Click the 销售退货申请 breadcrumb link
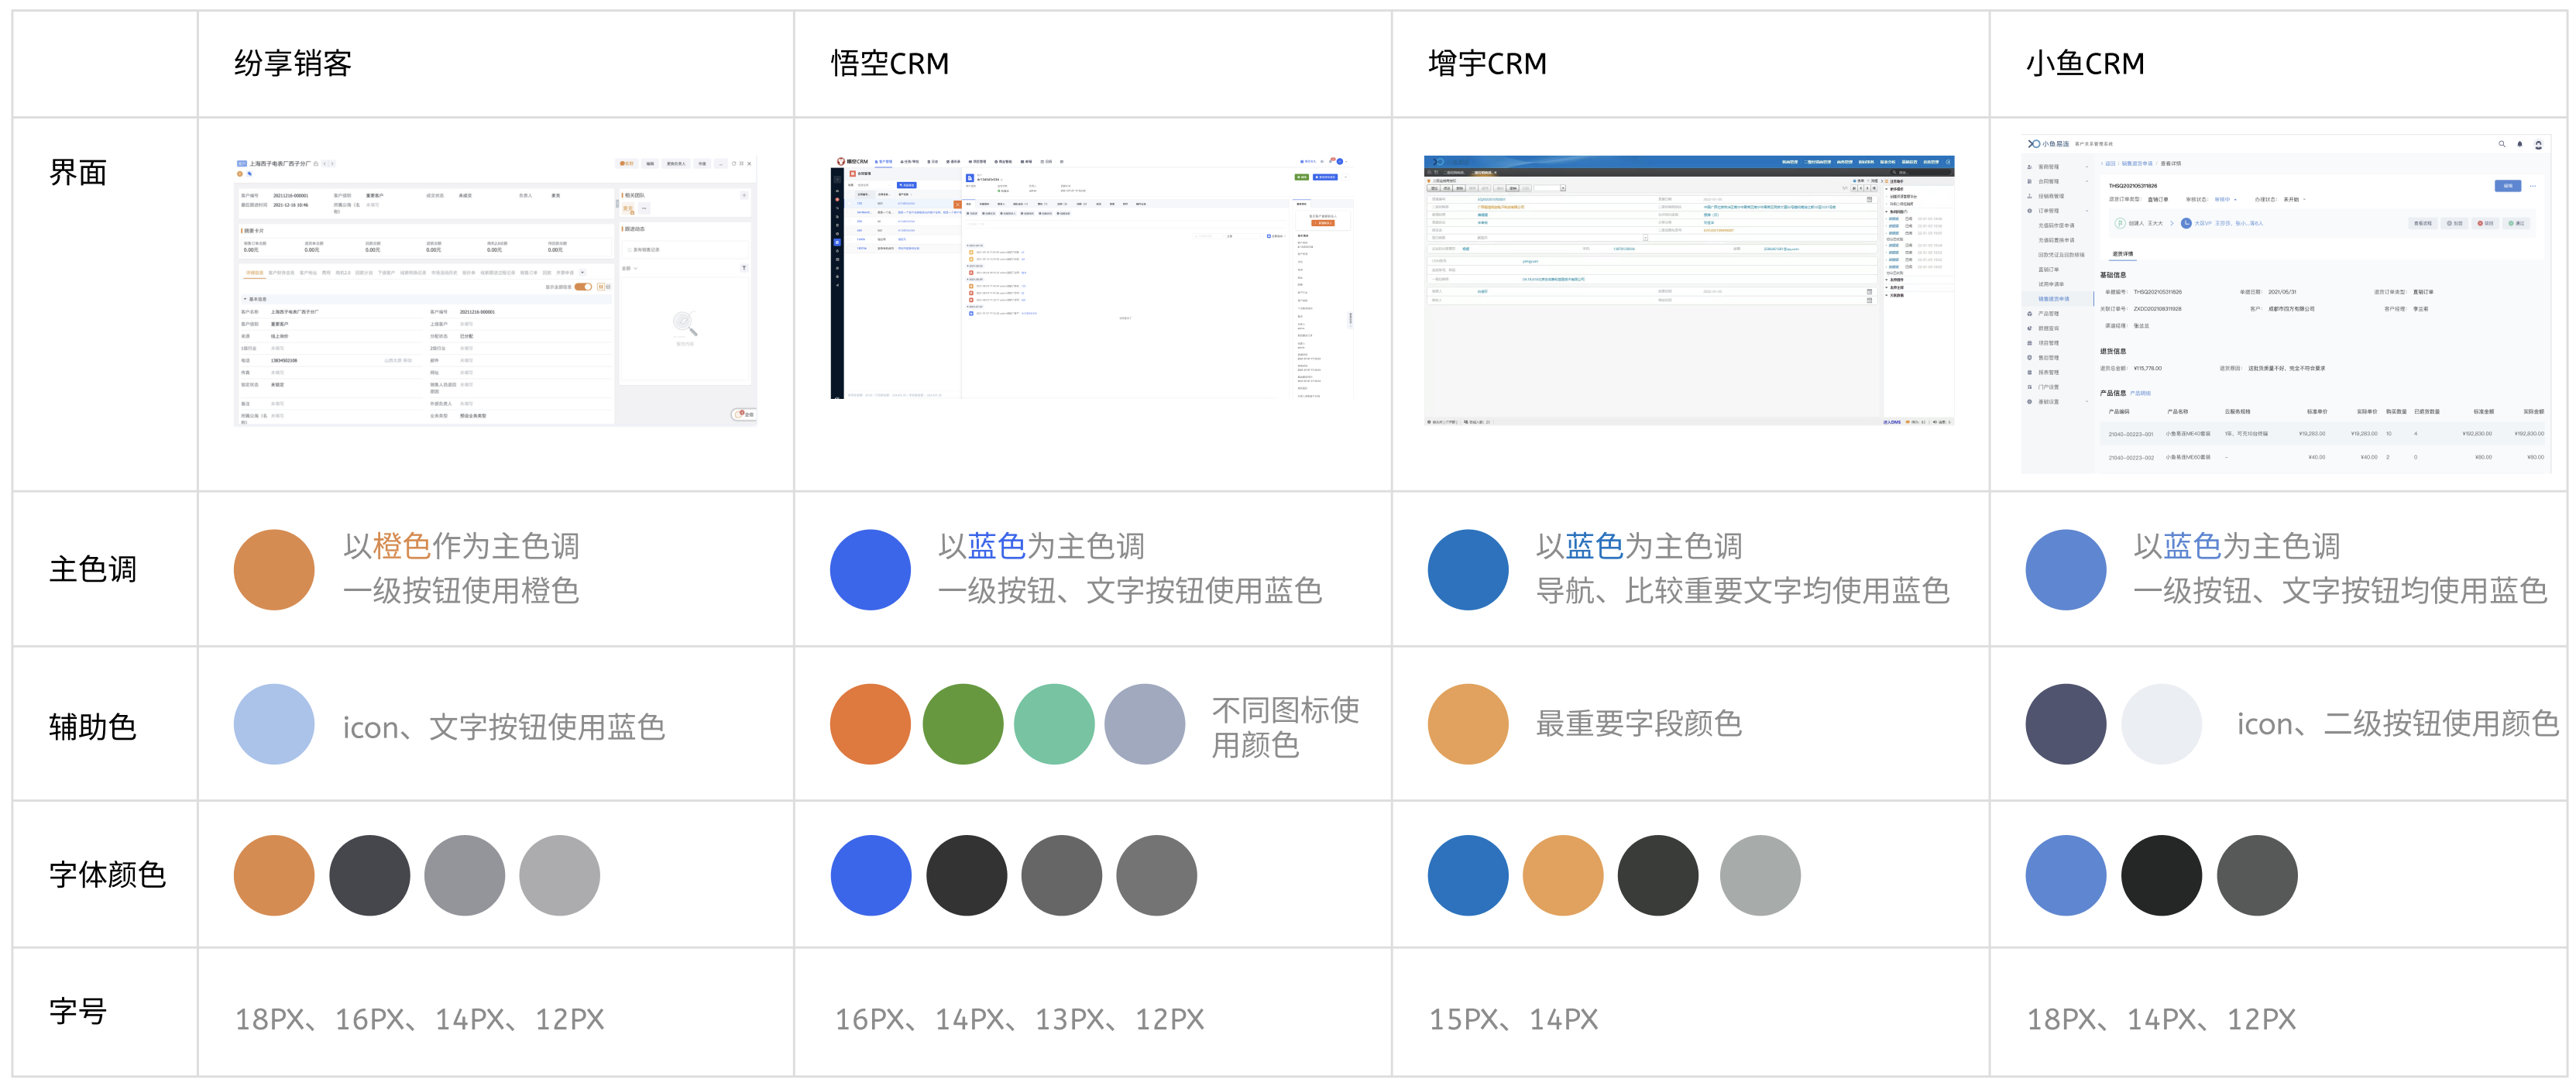The image size is (2576, 1086). [2137, 163]
